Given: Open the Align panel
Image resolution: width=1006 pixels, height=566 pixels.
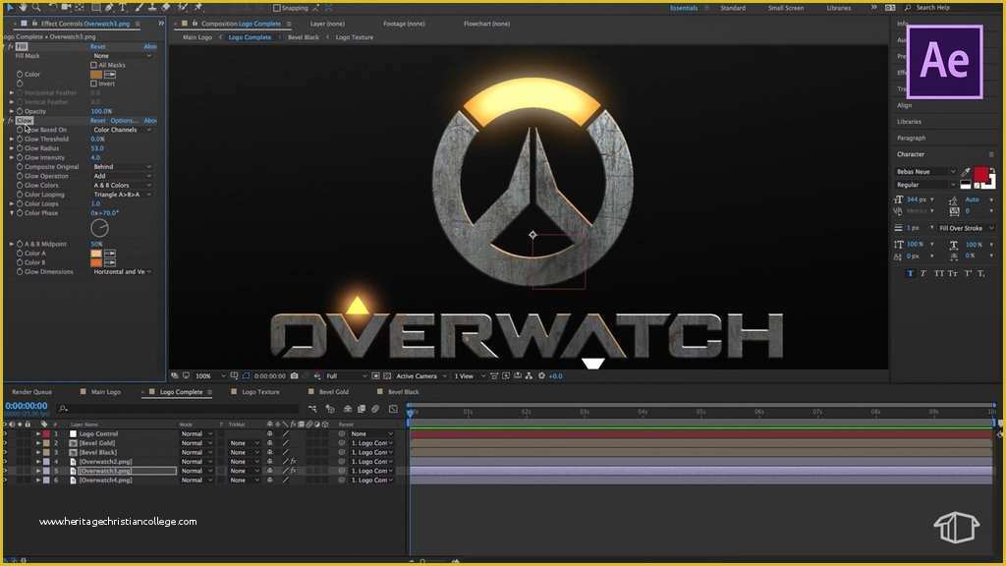Looking at the screenshot, I should [x=904, y=105].
